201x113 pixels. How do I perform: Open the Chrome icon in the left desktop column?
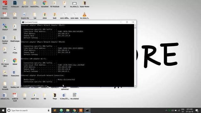[15, 61]
